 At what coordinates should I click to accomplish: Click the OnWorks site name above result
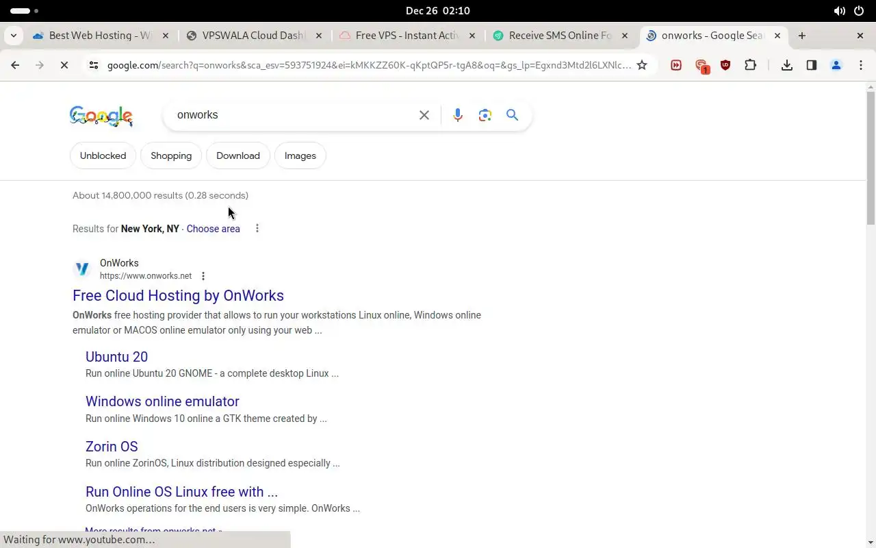click(119, 263)
